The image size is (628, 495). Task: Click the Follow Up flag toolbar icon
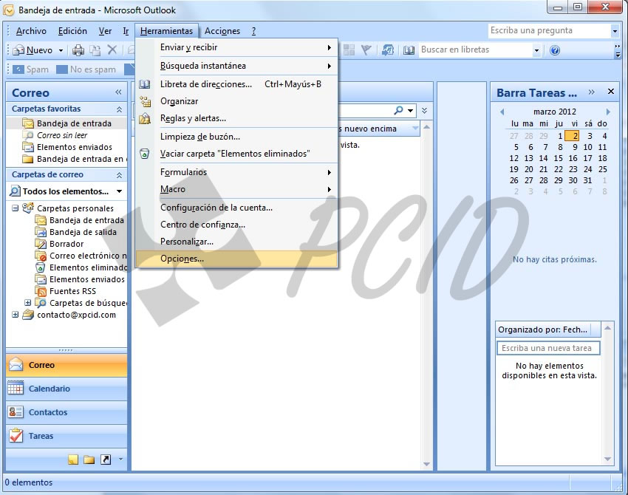click(366, 50)
